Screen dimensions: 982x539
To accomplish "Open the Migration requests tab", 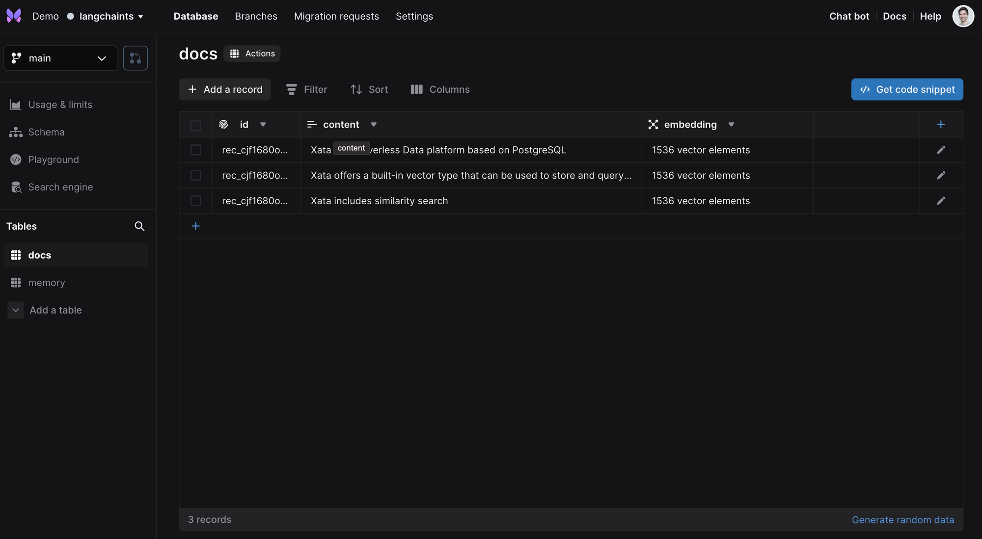I will pyautogui.click(x=336, y=16).
